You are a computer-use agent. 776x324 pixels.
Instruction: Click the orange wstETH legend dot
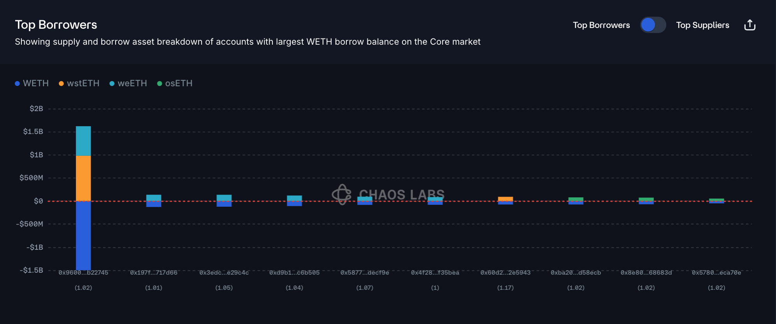61,84
